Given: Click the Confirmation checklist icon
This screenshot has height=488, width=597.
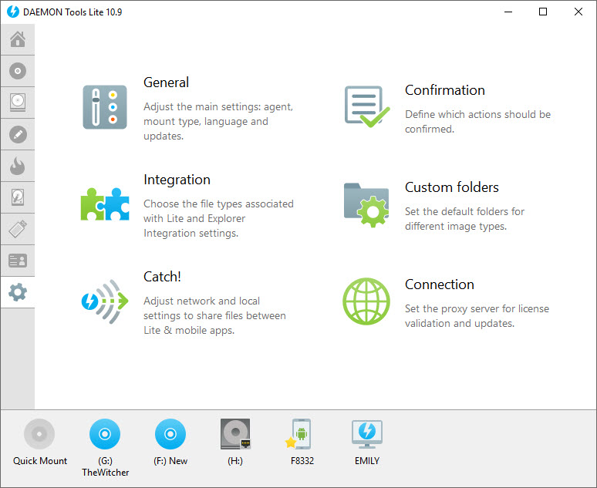Looking at the screenshot, I should 367,107.
